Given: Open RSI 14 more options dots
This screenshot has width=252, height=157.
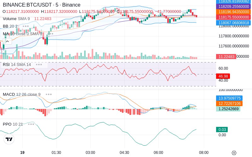Looking at the screenshot, I should click(39, 65).
